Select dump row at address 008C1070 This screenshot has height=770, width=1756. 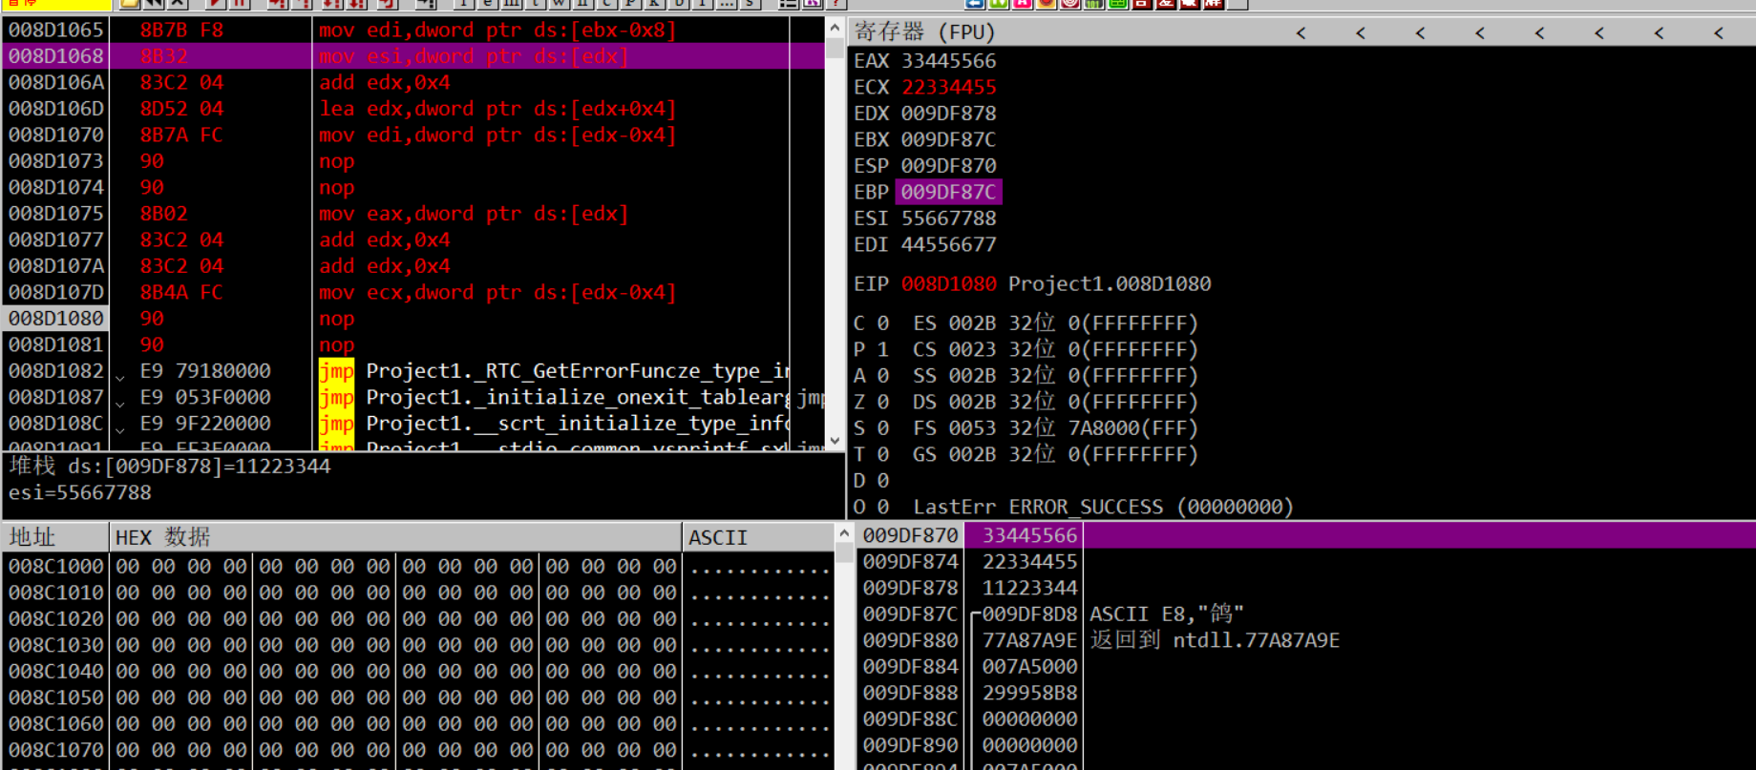coord(417,750)
